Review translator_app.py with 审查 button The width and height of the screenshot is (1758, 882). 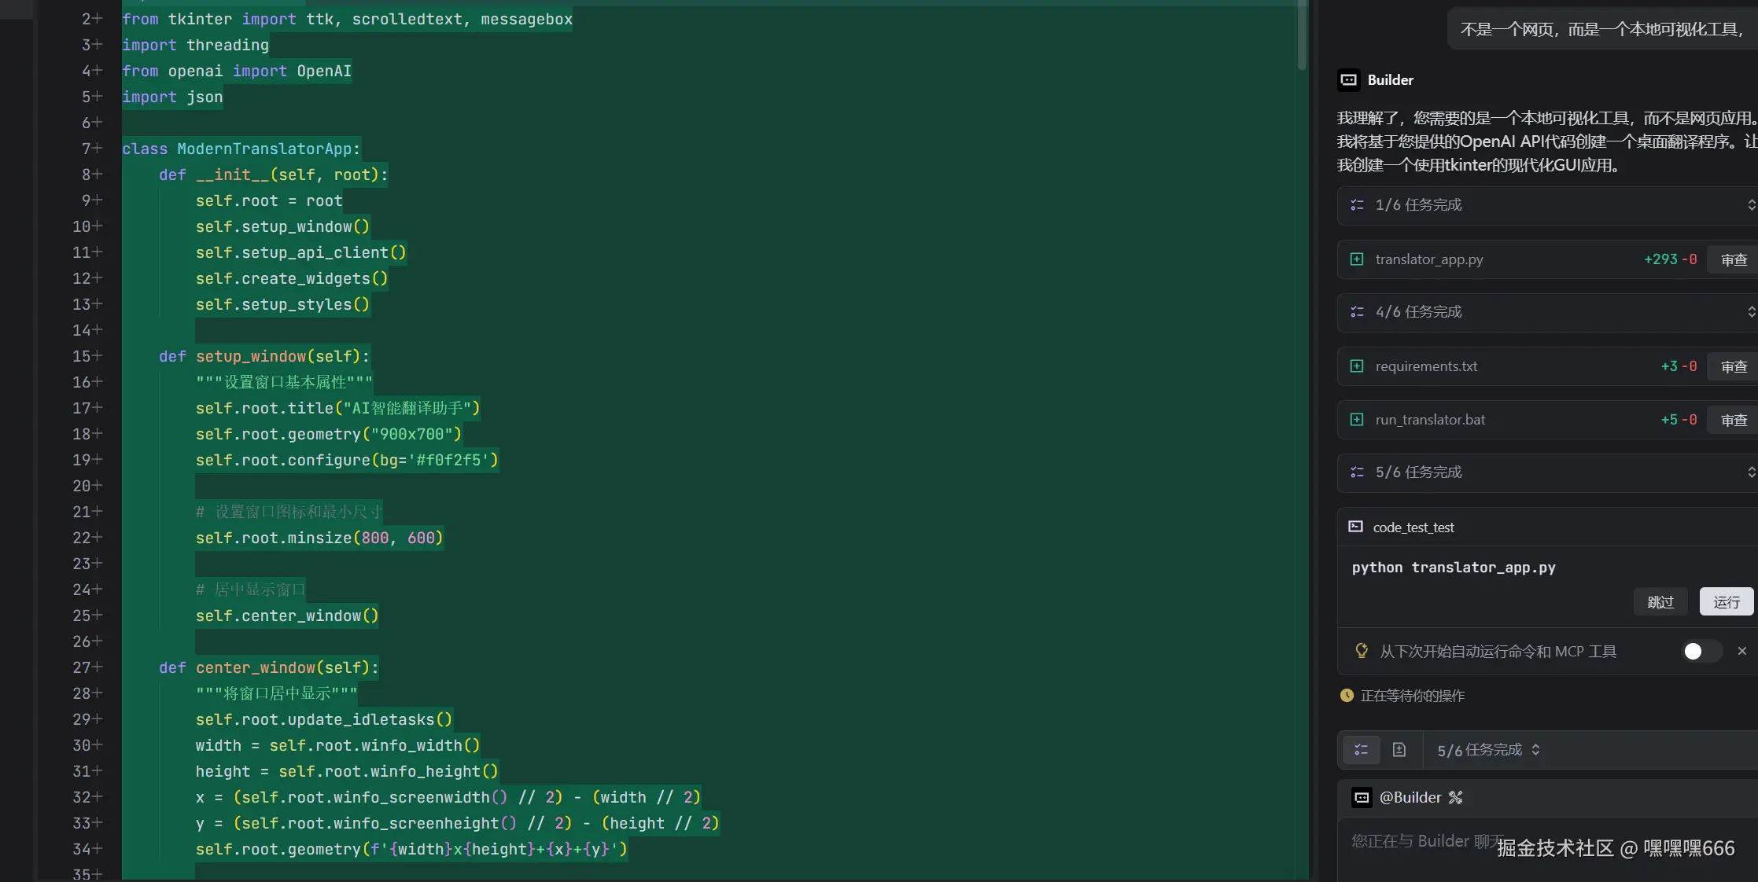coord(1733,259)
